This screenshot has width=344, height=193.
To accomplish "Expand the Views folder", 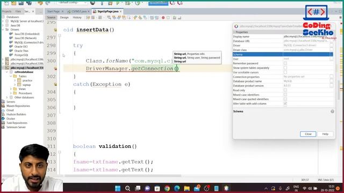I will click(11, 89).
